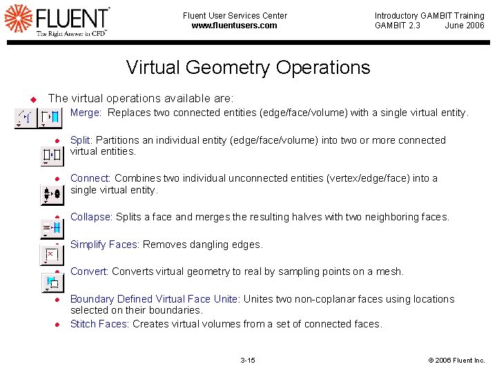Screen dimensions: 497x373
Task: Click the blue word Convert
Action: [89, 271]
